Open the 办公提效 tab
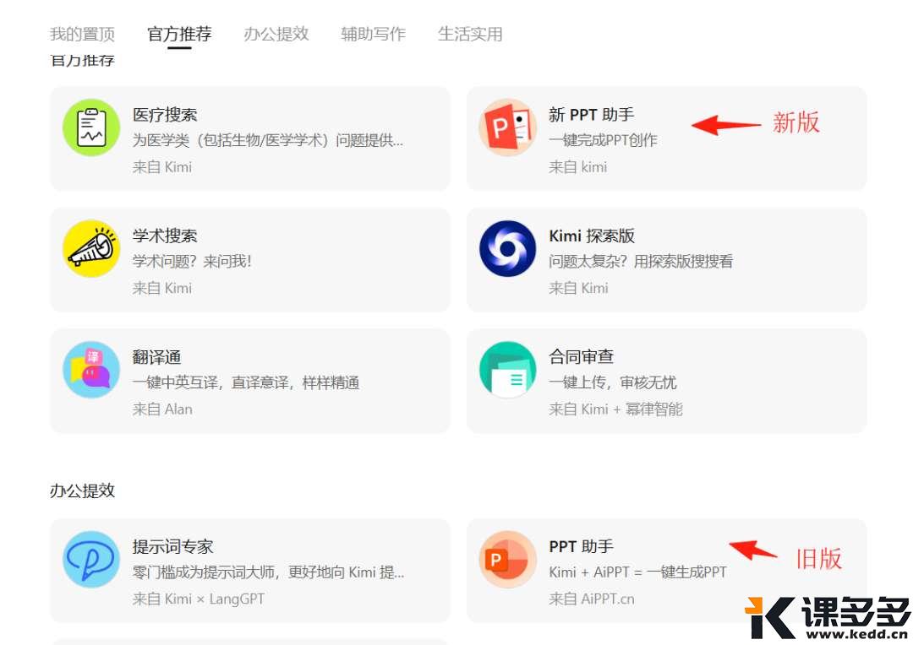The height and width of the screenshot is (645, 913). [x=276, y=35]
